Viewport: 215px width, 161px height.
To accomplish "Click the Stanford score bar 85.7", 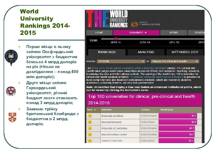I will (x=176, y=141).
